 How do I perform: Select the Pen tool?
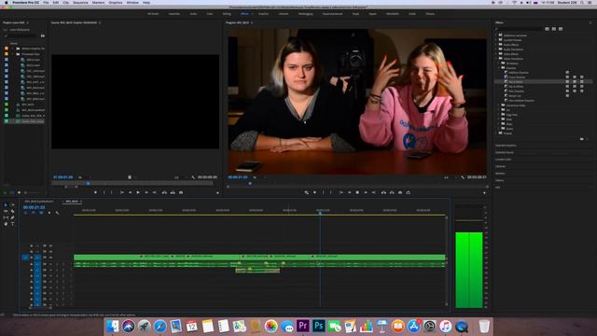(x=12, y=217)
